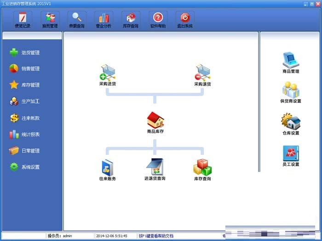This screenshot has width=322, height=241.
Task: Click the 采购退货 cart with minus
Action: pyautogui.click(x=202, y=75)
